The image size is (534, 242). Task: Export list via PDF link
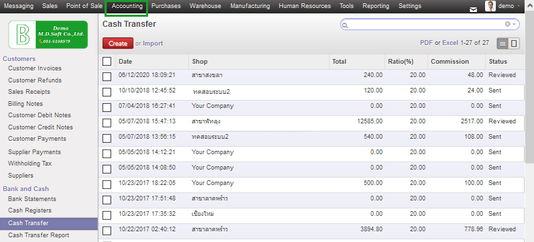(x=426, y=43)
